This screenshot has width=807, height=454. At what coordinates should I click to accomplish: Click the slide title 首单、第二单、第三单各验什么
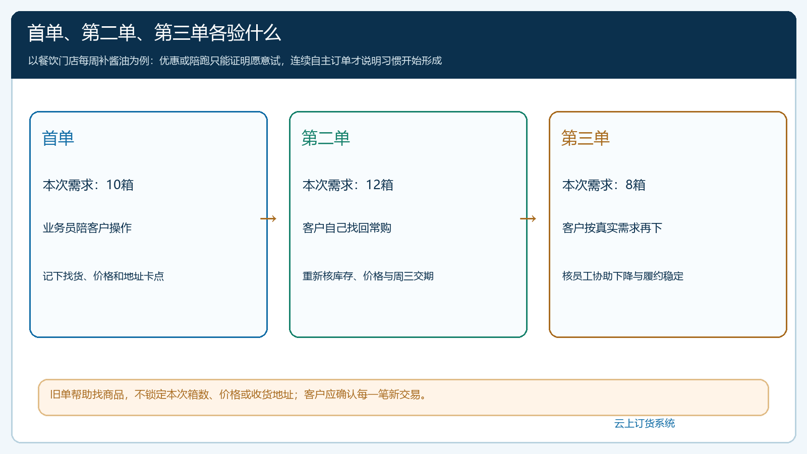tap(154, 33)
